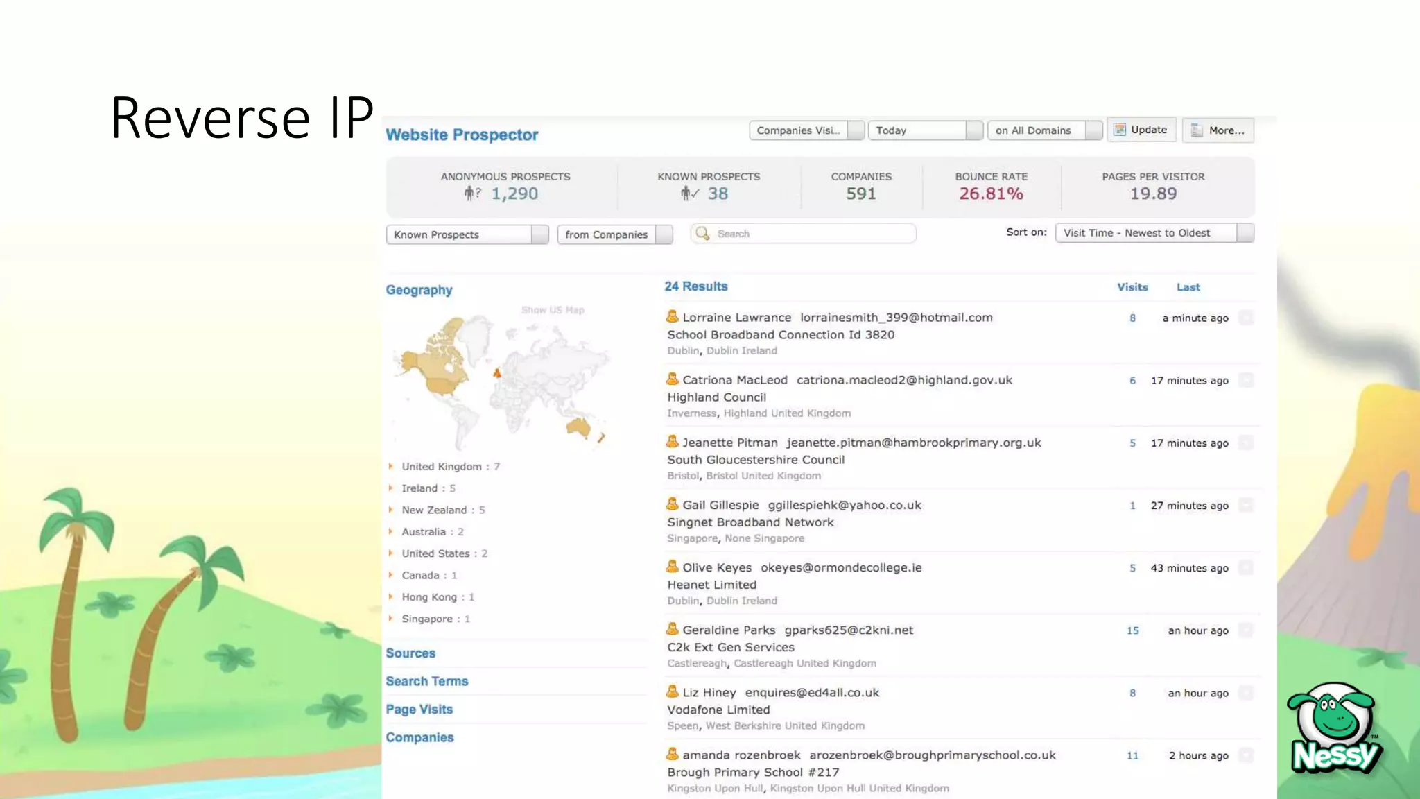Click the Companies 591 stat
This screenshot has width=1420, height=799.
pyautogui.click(x=861, y=186)
